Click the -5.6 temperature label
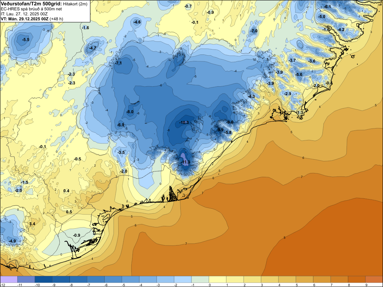 [299, 74]
